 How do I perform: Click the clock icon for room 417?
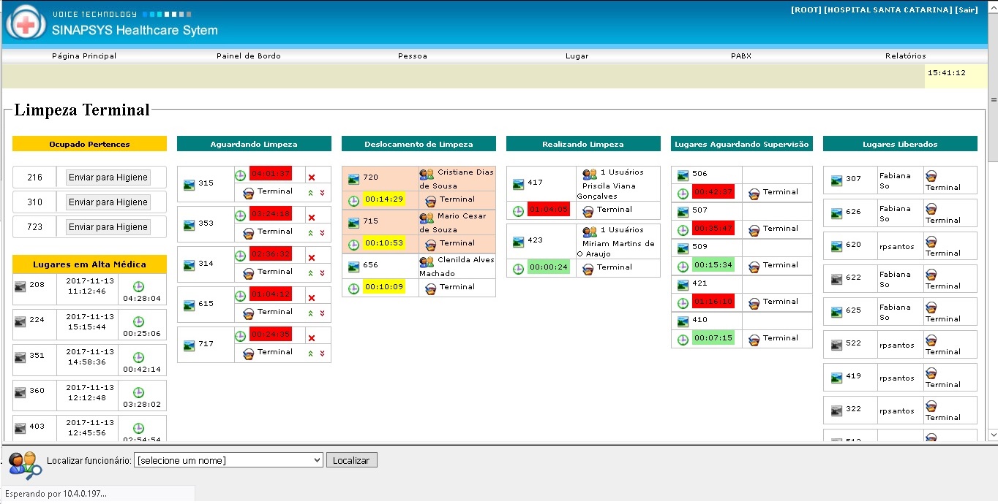point(518,210)
